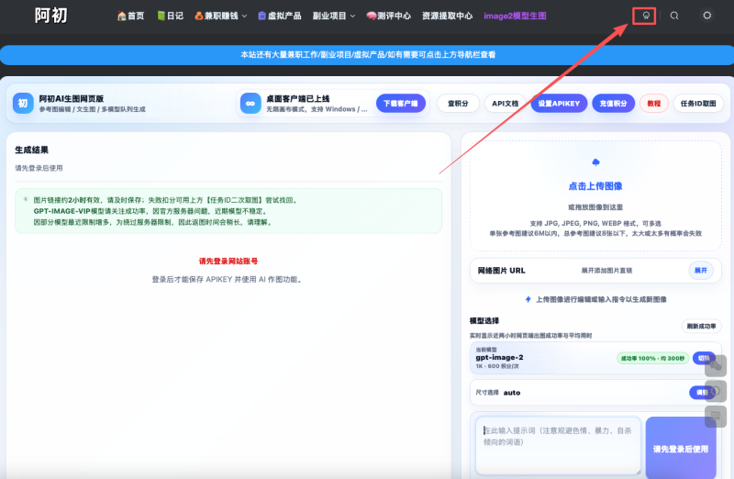Click the 初 app badge icon
Viewport: 734px width, 479px height.
tap(23, 103)
